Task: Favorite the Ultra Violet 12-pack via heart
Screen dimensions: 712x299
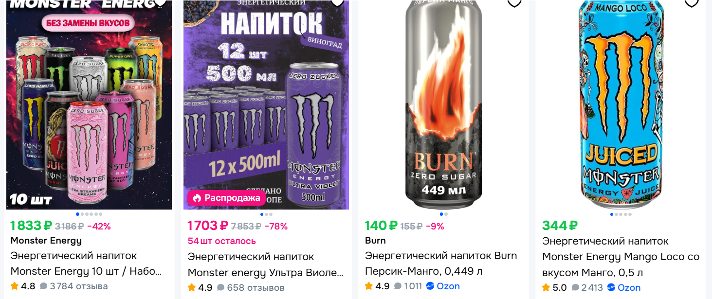Action: click(337, 2)
